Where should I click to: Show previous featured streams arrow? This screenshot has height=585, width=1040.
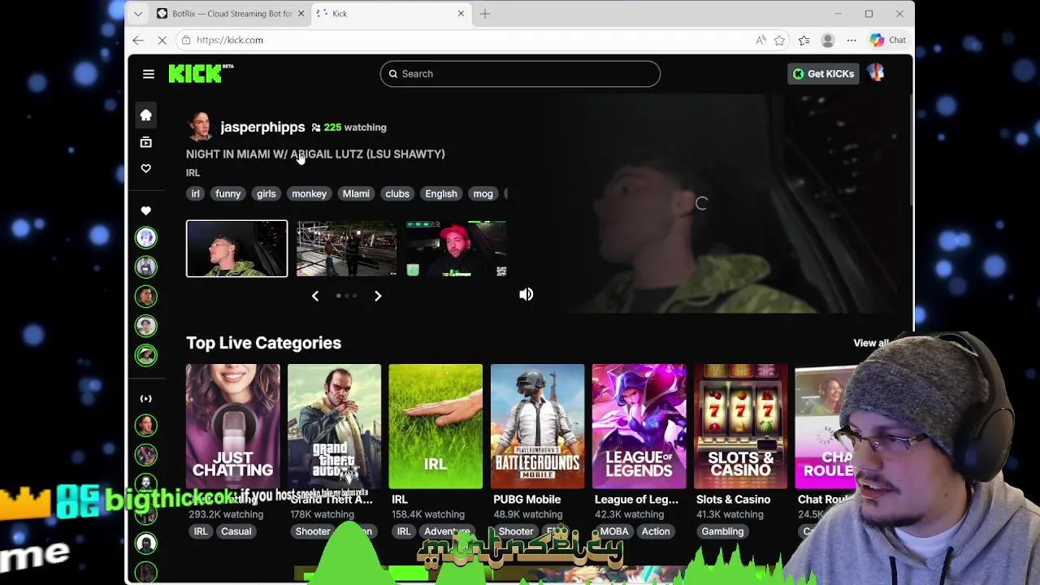(x=315, y=296)
